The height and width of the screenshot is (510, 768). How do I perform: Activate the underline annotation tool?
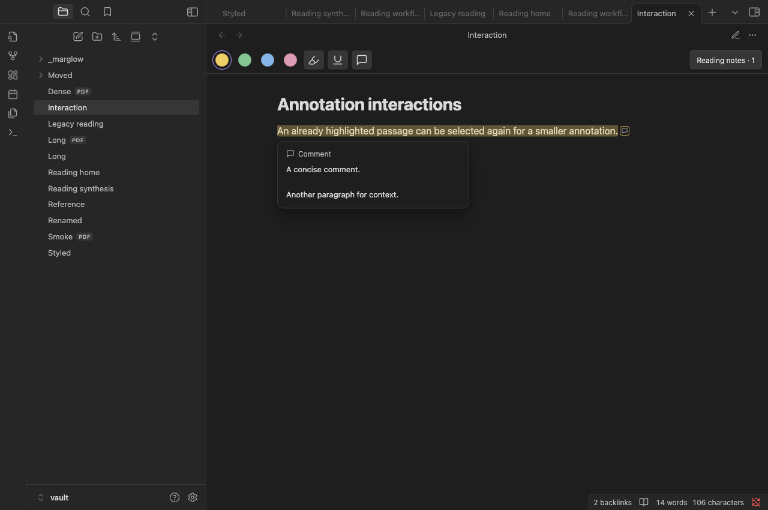coord(338,60)
